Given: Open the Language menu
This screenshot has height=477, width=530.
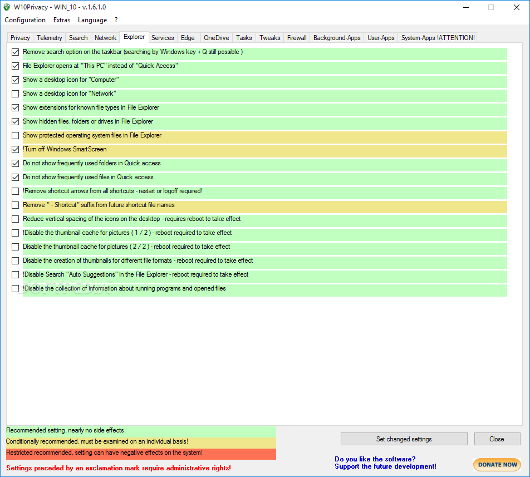Looking at the screenshot, I should tap(92, 20).
